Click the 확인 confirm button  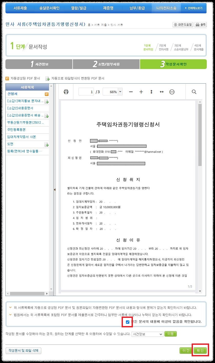coord(200,351)
